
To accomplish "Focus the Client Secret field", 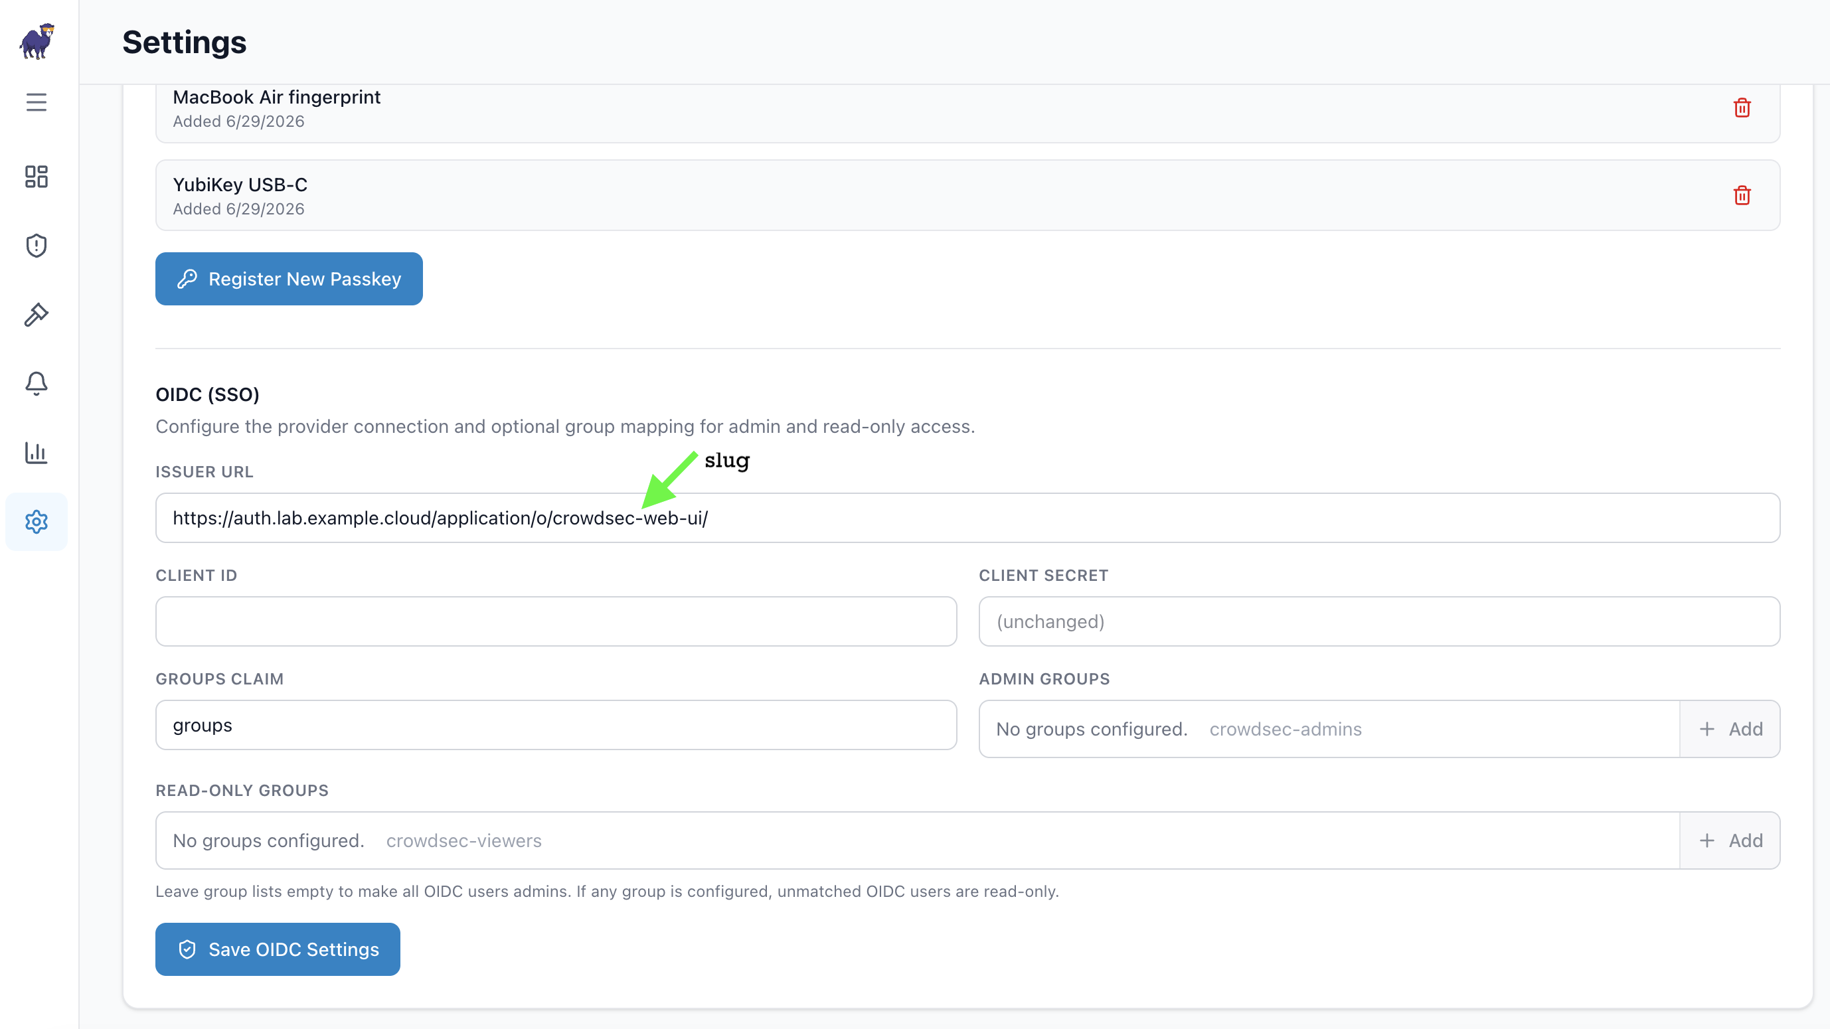I will coord(1379,621).
